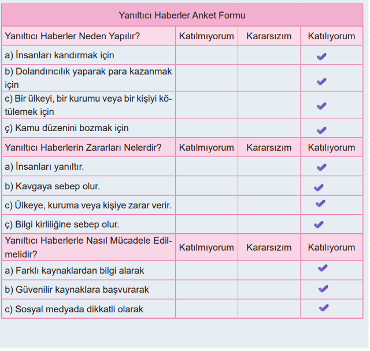Click the first "Katılıyorum" column header
This screenshot has width=370, height=351.
pyautogui.click(x=331, y=36)
